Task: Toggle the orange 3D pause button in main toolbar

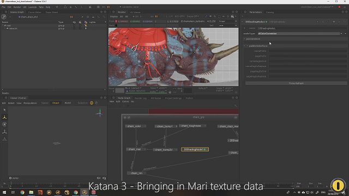Action: tap(109, 7)
